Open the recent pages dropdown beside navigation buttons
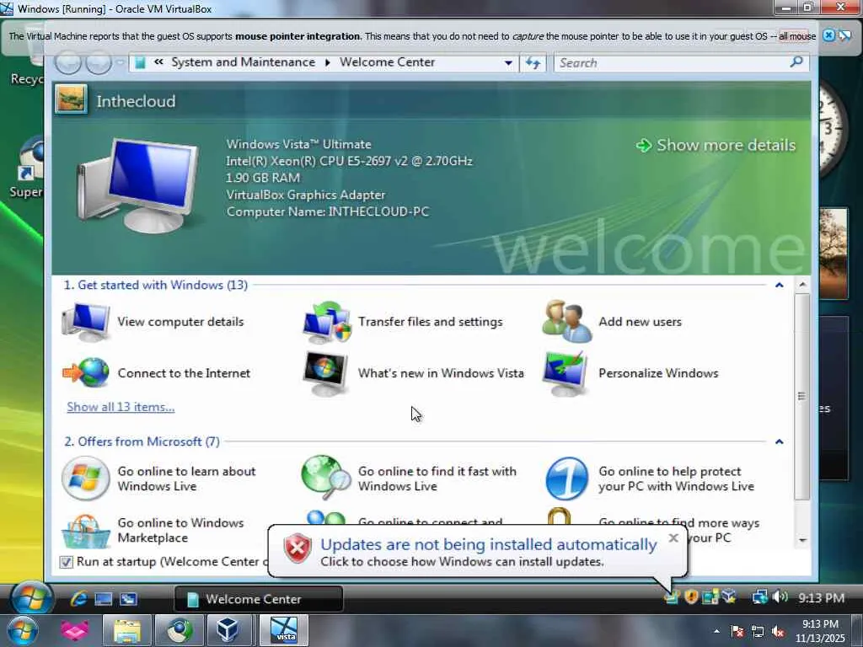This screenshot has width=863, height=647. coord(120,62)
